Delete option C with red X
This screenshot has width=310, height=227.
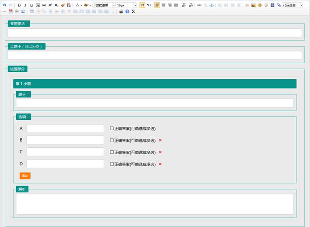click(x=160, y=152)
